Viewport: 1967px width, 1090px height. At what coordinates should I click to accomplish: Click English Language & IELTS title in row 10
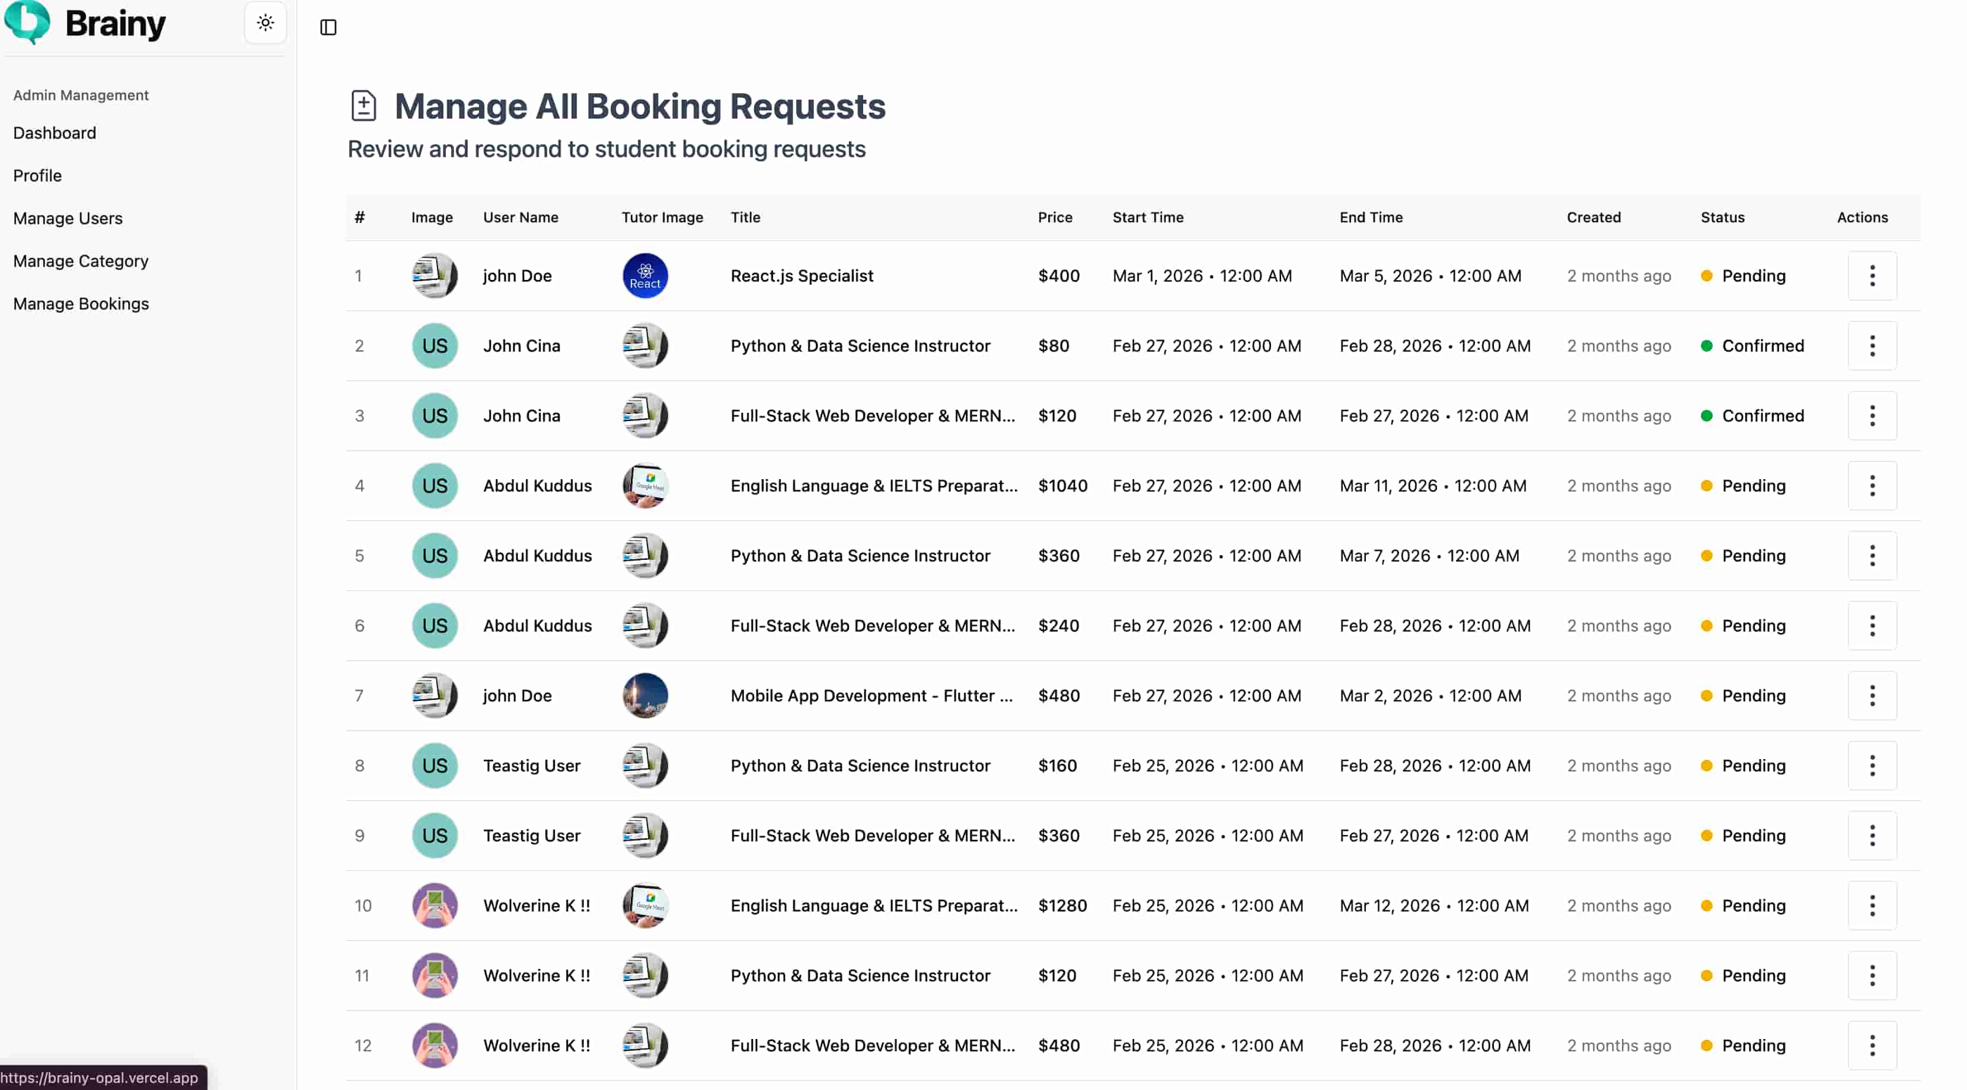(874, 906)
